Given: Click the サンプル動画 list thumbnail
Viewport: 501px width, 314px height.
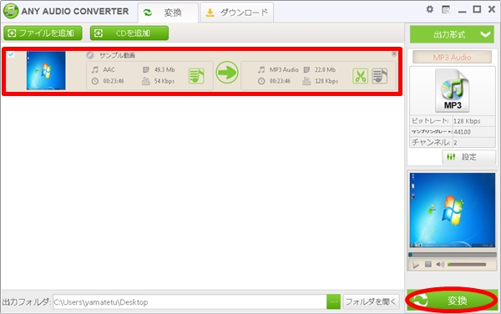Looking at the screenshot, I should coord(46,71).
